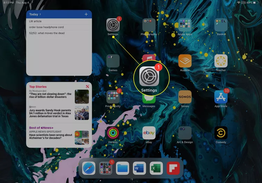
Task: Open the Art & Design folder
Action: [x=185, y=133]
